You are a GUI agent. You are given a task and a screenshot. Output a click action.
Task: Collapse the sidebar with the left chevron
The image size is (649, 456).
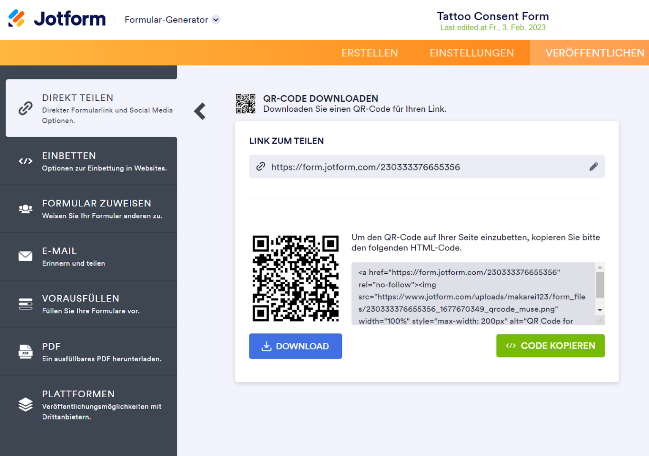tap(199, 111)
